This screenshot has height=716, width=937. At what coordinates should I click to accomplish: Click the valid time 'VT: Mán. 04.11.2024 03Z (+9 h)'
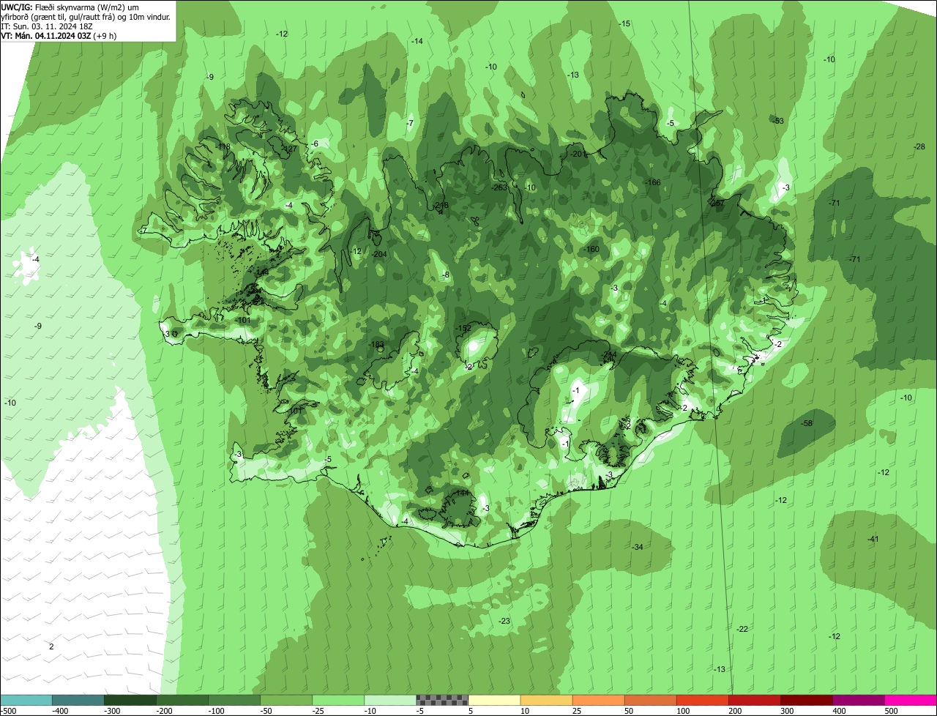pos(59,35)
